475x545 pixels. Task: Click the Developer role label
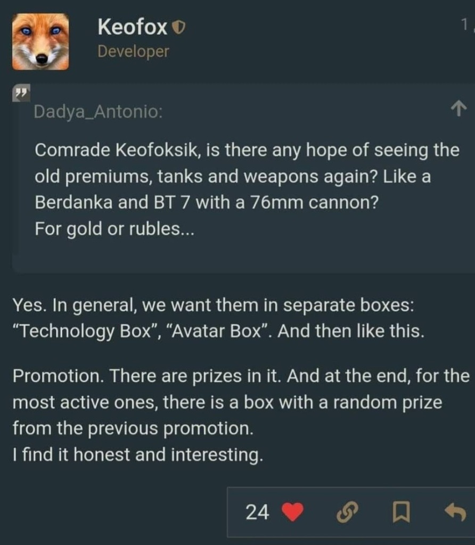click(132, 52)
